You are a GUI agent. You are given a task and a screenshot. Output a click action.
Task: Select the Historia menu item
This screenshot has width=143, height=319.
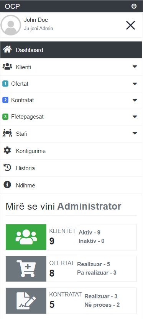click(71, 168)
